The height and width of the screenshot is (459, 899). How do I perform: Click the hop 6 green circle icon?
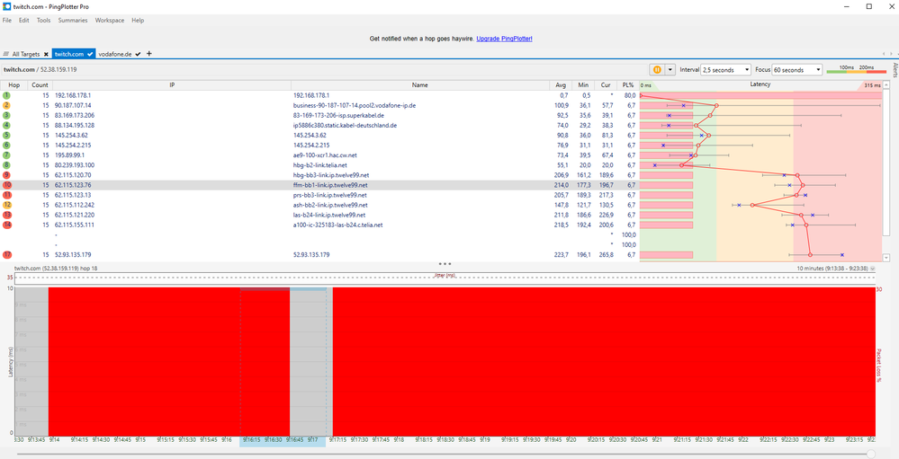pyautogui.click(x=6, y=146)
